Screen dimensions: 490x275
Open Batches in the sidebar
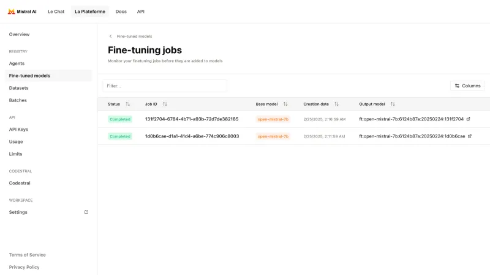[18, 100]
